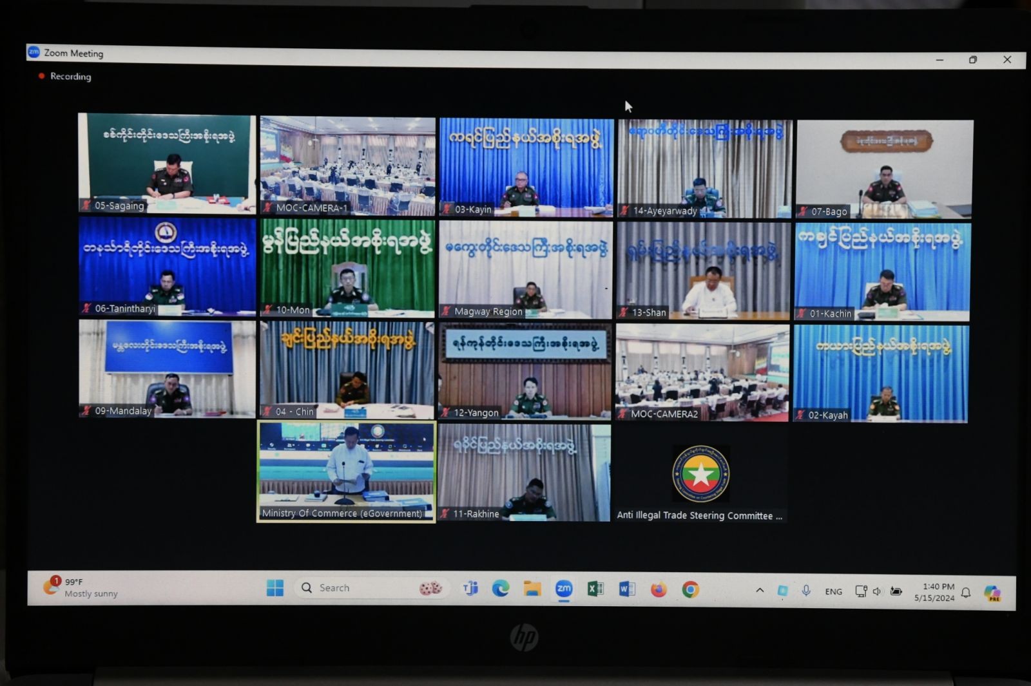Select the 10-Mon participant video
The width and height of the screenshot is (1031, 686).
[x=347, y=267]
